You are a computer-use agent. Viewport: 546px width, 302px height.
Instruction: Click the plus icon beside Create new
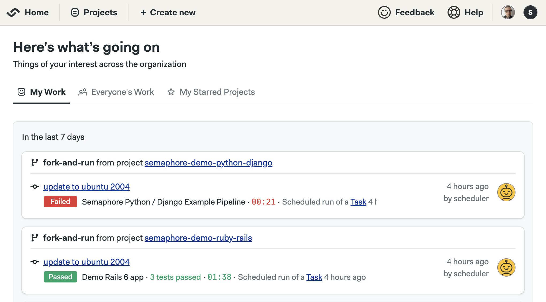(143, 13)
